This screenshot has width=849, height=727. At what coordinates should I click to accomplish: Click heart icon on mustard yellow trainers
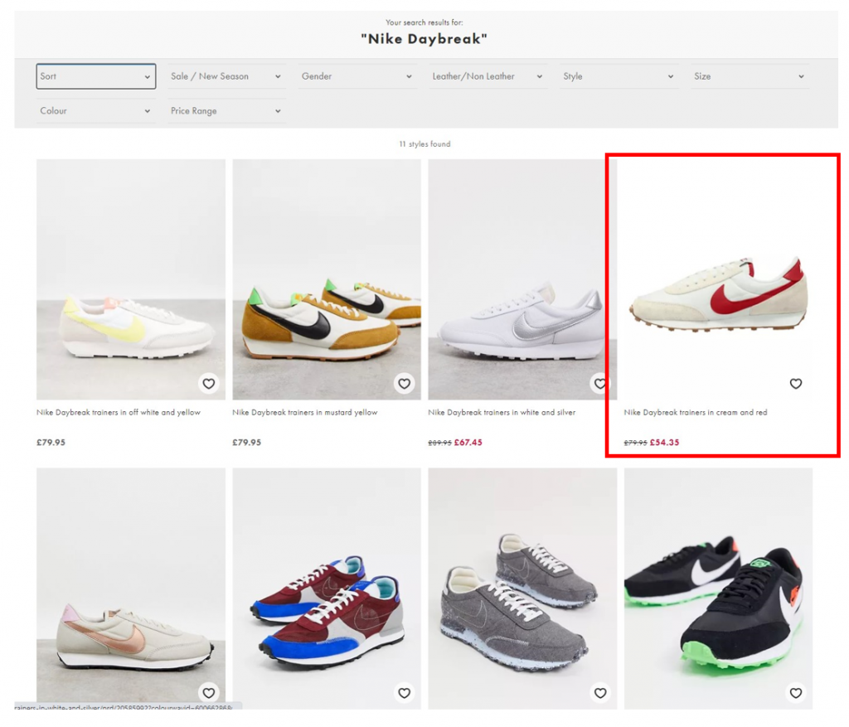coord(405,384)
